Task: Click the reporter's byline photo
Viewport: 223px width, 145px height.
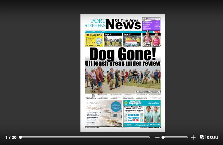Action: tap(93, 96)
